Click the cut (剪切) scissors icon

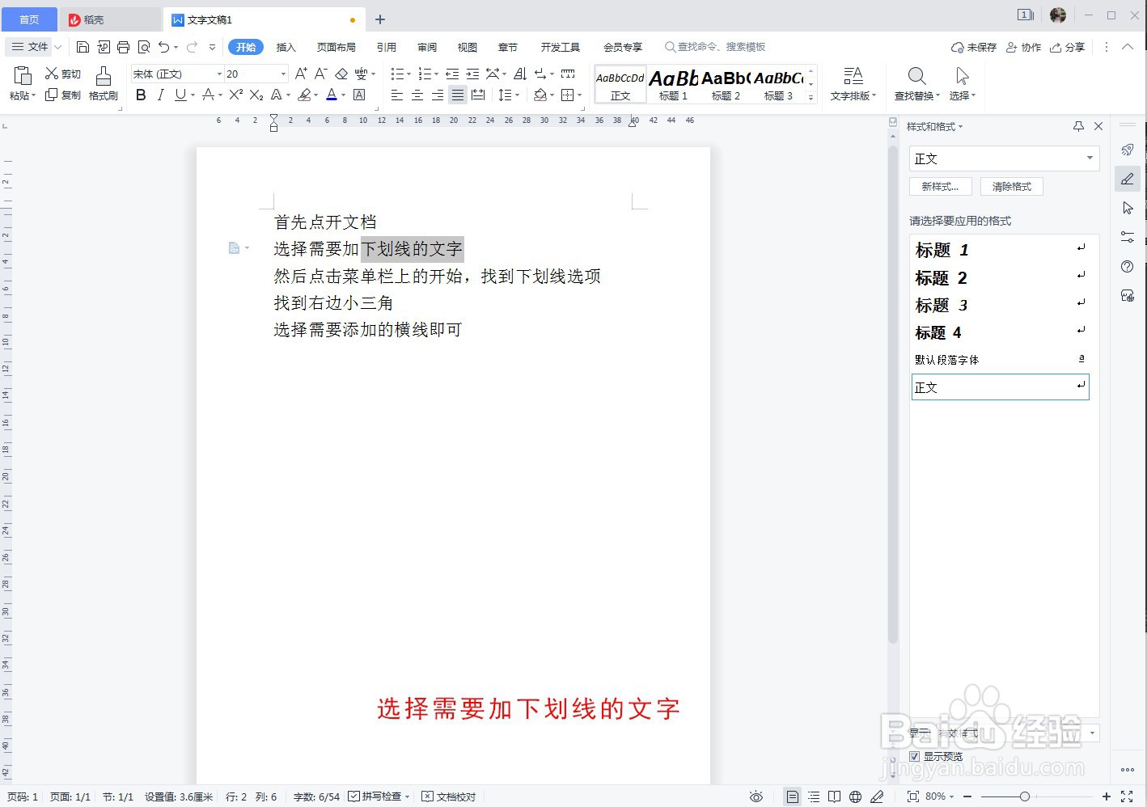click(52, 74)
